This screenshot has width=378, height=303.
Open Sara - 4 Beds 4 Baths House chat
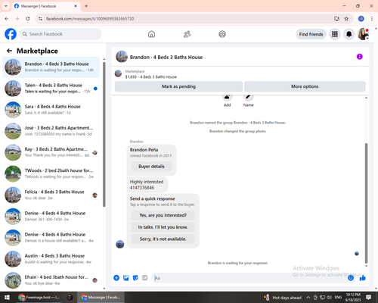[x=51, y=110]
